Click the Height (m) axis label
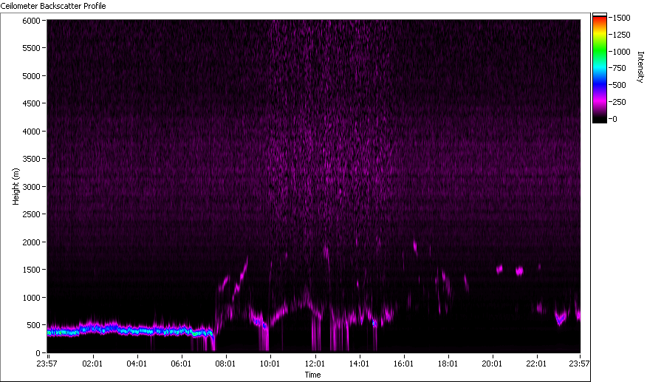 16,187
